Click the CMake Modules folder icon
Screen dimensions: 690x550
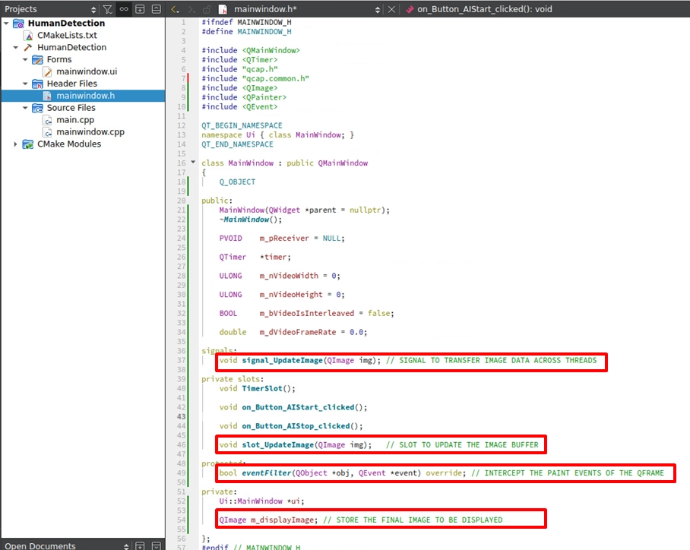coord(27,144)
